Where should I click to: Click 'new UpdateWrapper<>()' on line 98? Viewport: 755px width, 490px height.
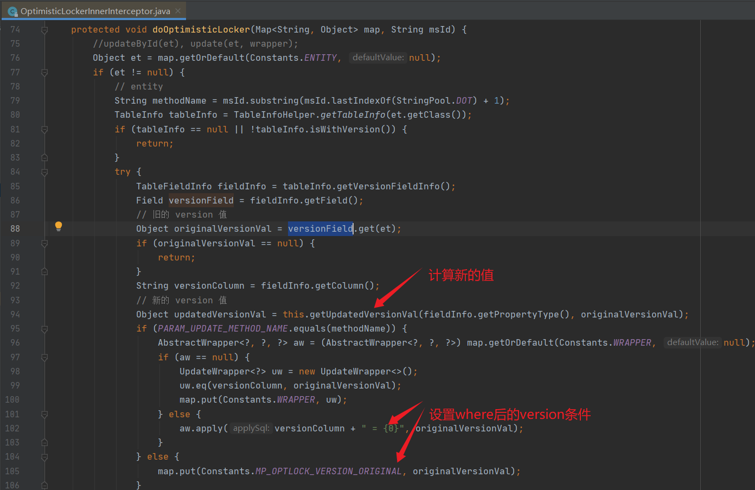coord(356,372)
